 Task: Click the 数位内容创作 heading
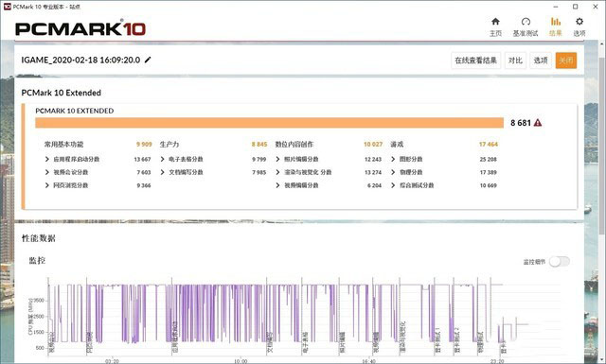click(x=294, y=144)
